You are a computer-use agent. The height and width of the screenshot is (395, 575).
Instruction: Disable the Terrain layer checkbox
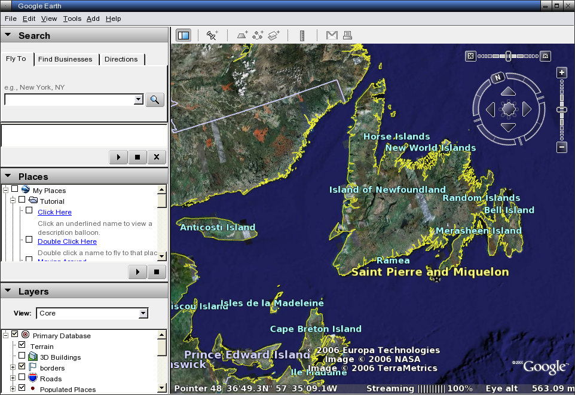coord(22,345)
